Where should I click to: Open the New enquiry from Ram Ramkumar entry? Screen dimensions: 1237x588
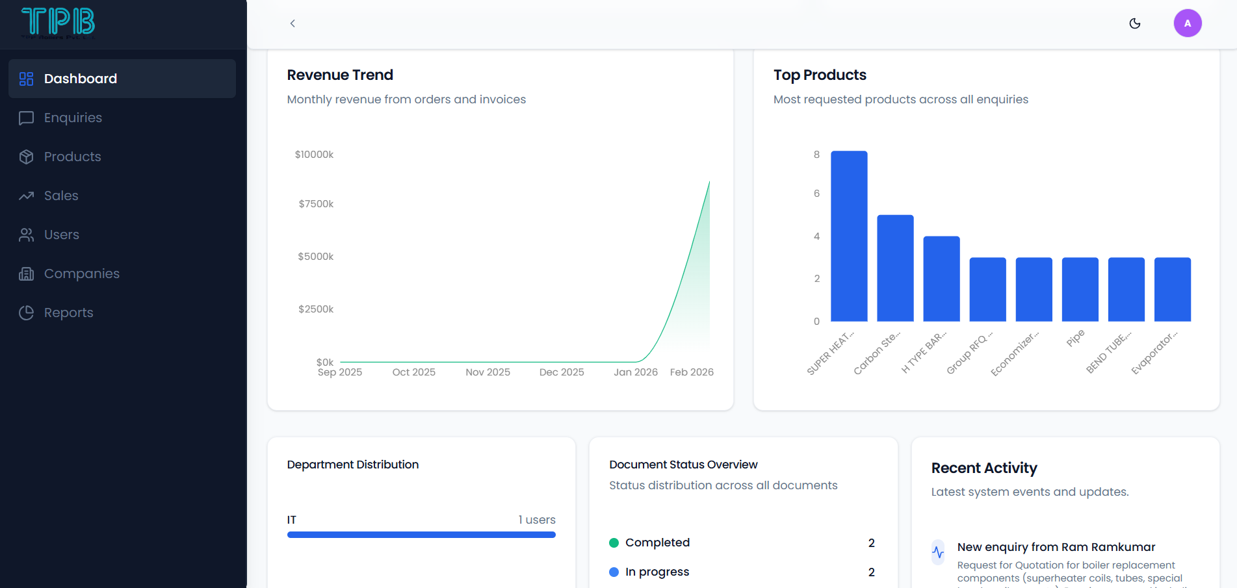pyautogui.click(x=1056, y=547)
